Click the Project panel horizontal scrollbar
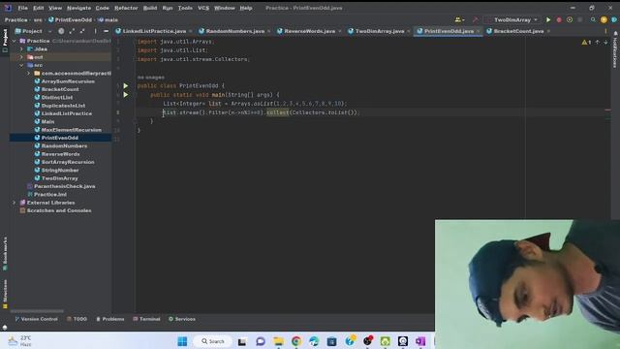 click(x=37, y=311)
